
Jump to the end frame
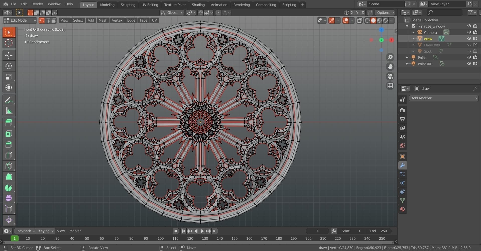click(x=215, y=231)
